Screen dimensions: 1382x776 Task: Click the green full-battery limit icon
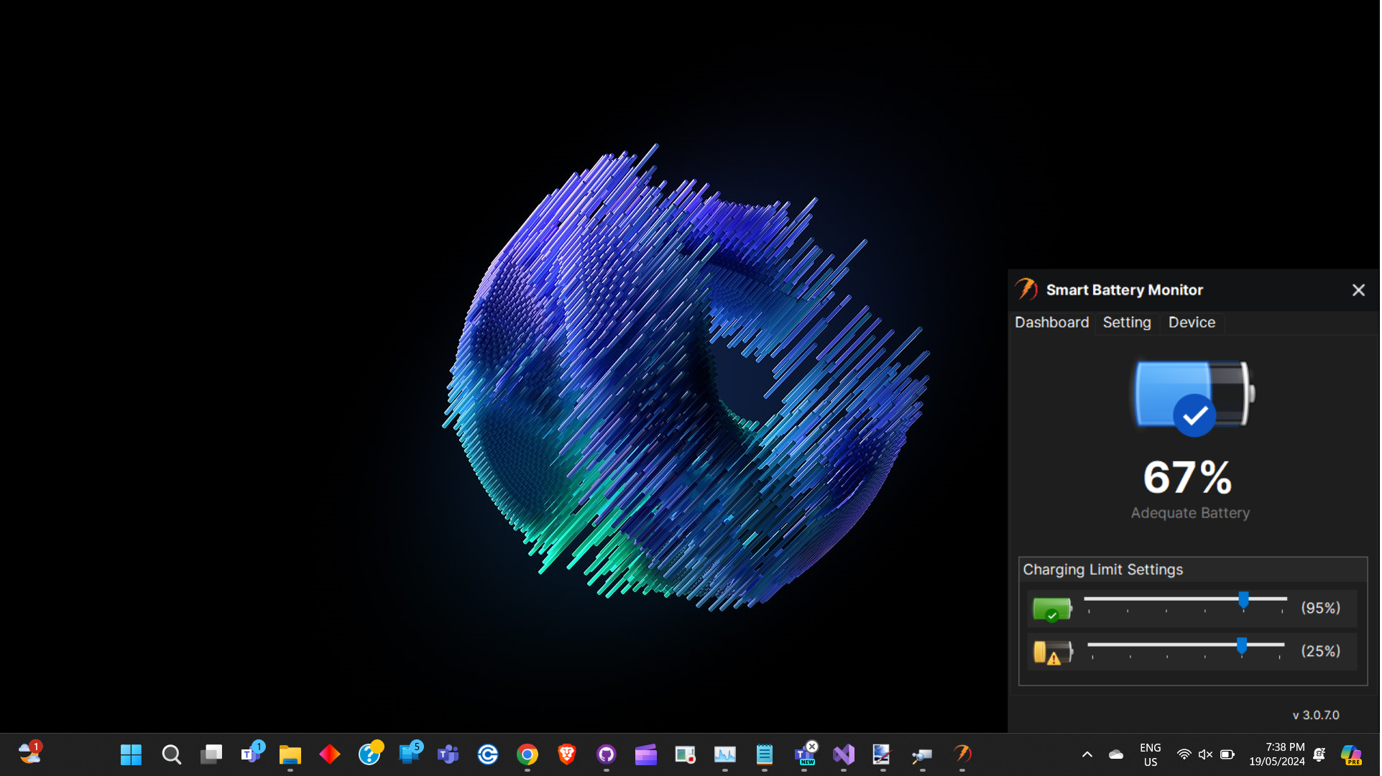pyautogui.click(x=1051, y=609)
